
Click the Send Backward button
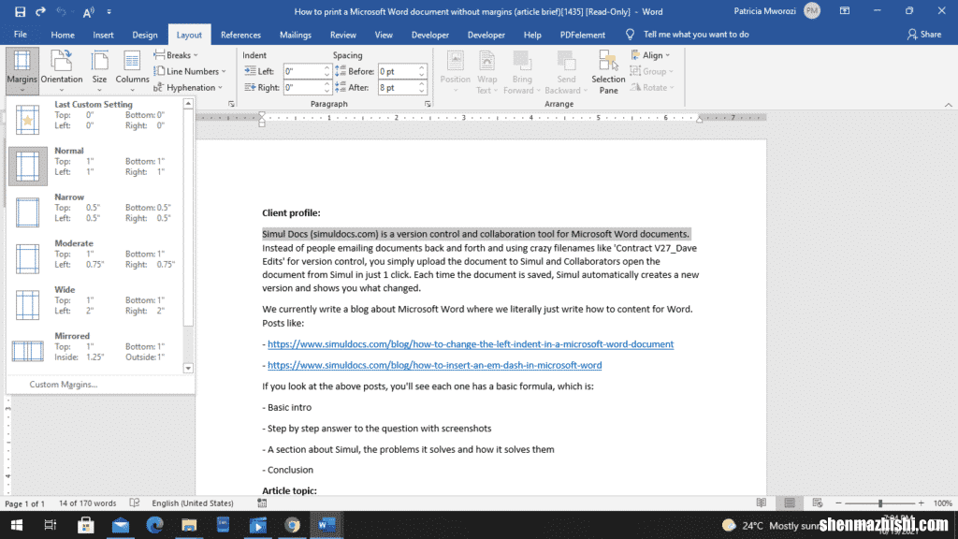(566, 72)
